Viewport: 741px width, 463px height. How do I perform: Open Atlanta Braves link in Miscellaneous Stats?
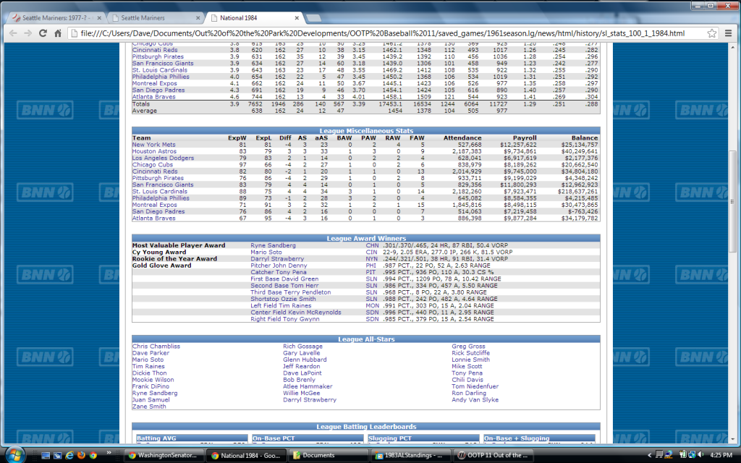tap(153, 218)
